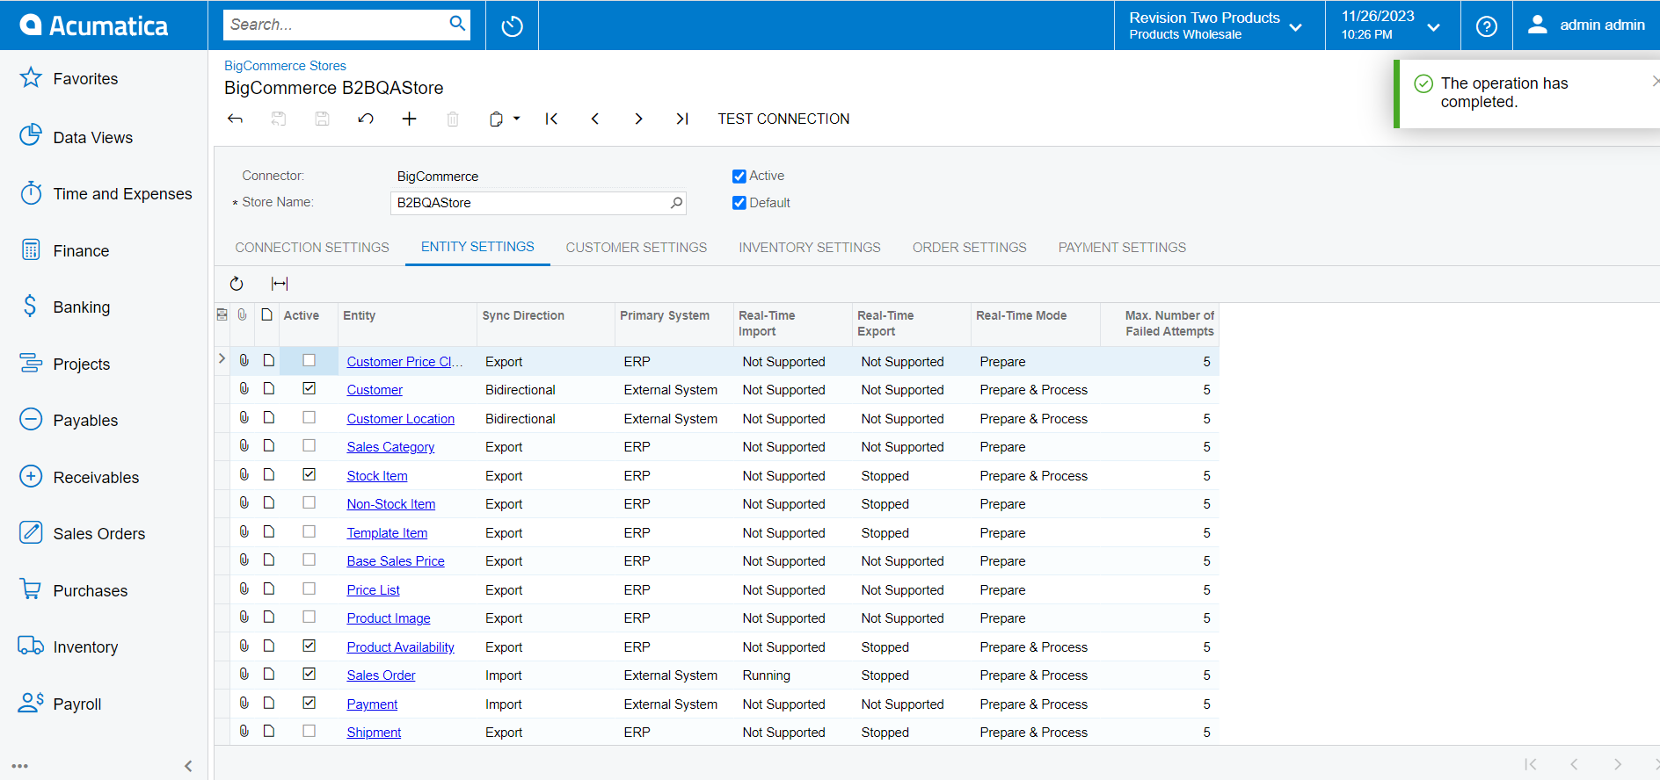Toggle the store Active checkbox
1660x780 pixels.
[739, 177]
